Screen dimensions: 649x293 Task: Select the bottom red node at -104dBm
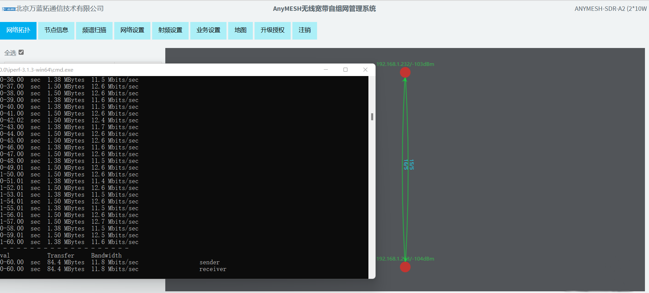405,267
